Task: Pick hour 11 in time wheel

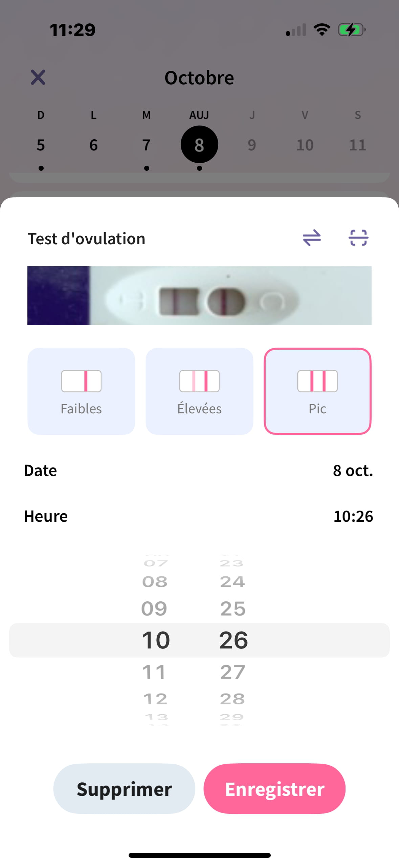Action: click(x=154, y=672)
